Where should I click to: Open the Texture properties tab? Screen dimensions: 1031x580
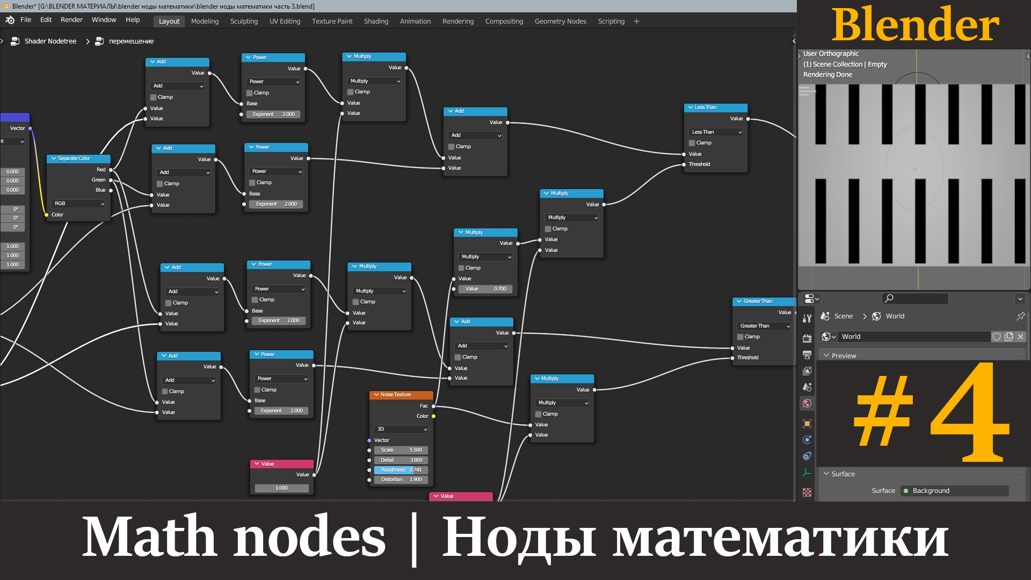point(807,492)
